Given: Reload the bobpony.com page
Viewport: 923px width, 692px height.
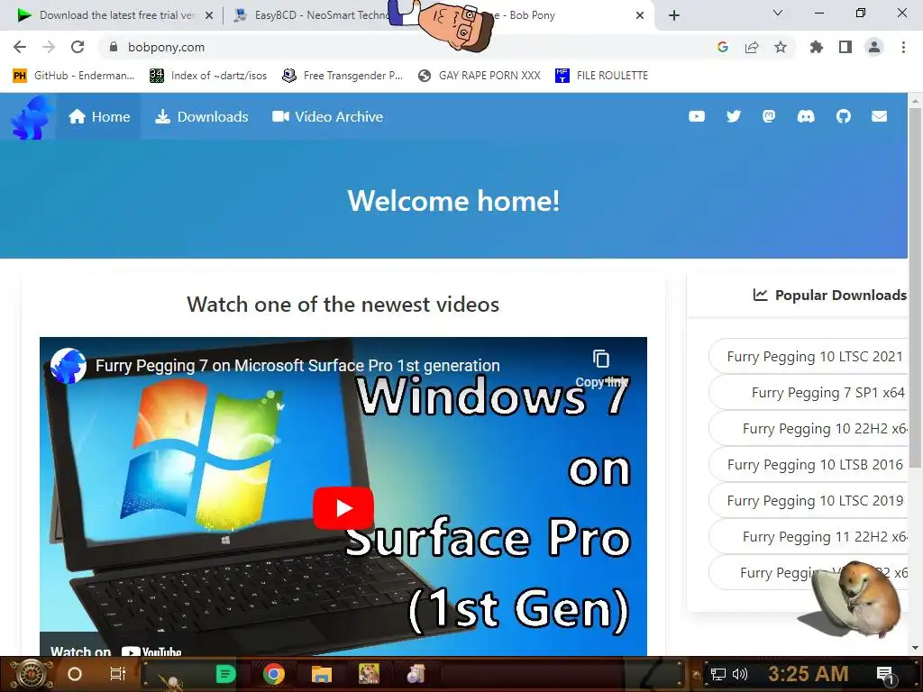Looking at the screenshot, I should pyautogui.click(x=78, y=47).
